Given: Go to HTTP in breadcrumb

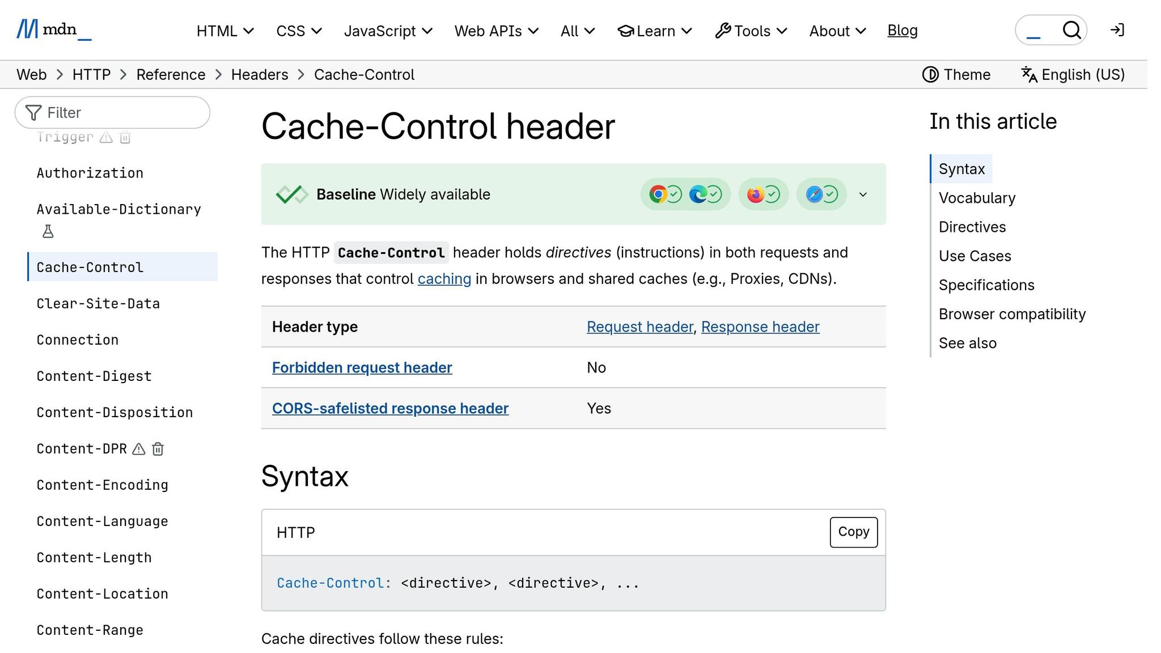Looking at the screenshot, I should 91,74.
